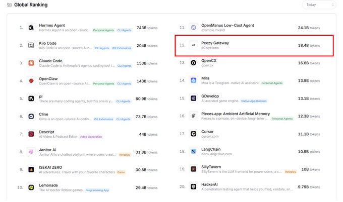Select IDE Extensions tag on Kilo Code

(122, 48)
